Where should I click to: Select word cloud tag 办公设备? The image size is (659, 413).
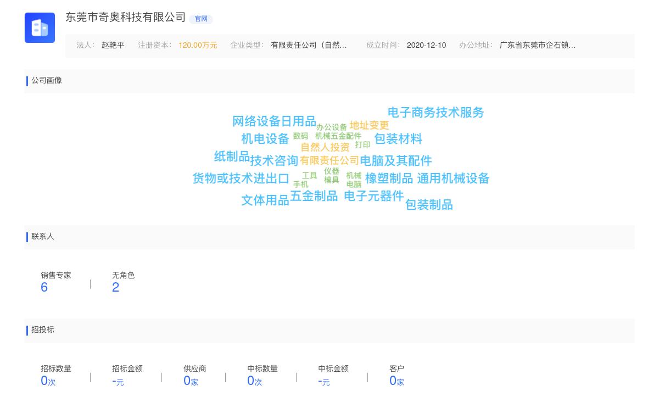click(332, 127)
